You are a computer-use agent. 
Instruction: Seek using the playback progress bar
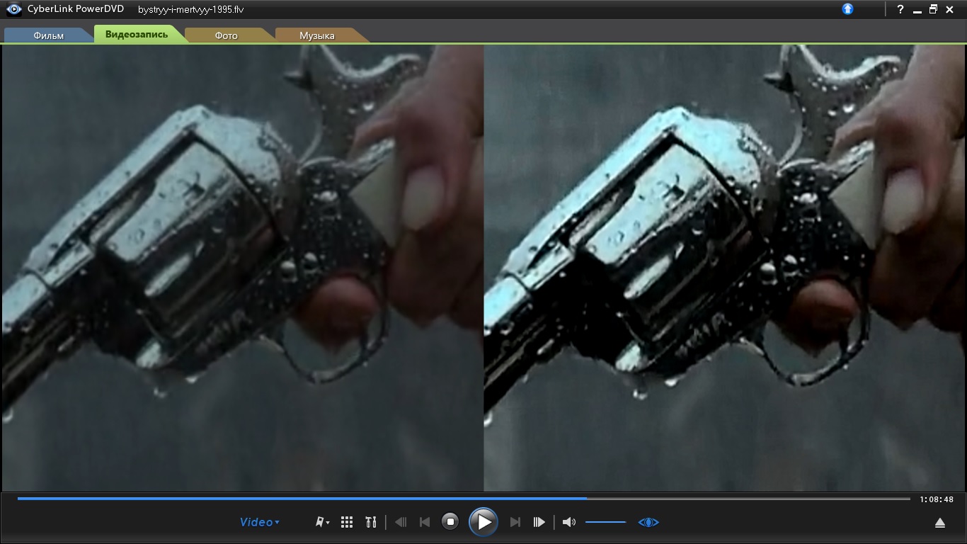(x=464, y=499)
